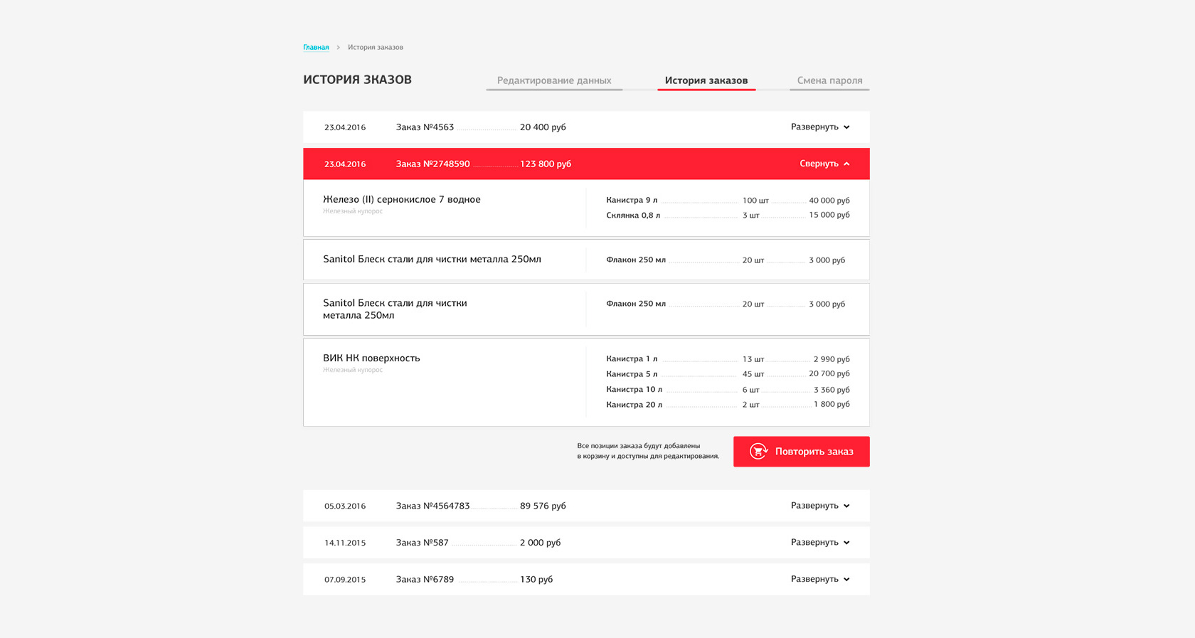
Task: Click the Повторить заказ button label
Action: pyautogui.click(x=814, y=452)
